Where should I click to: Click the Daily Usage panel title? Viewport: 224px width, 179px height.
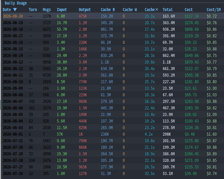tap(16, 3)
